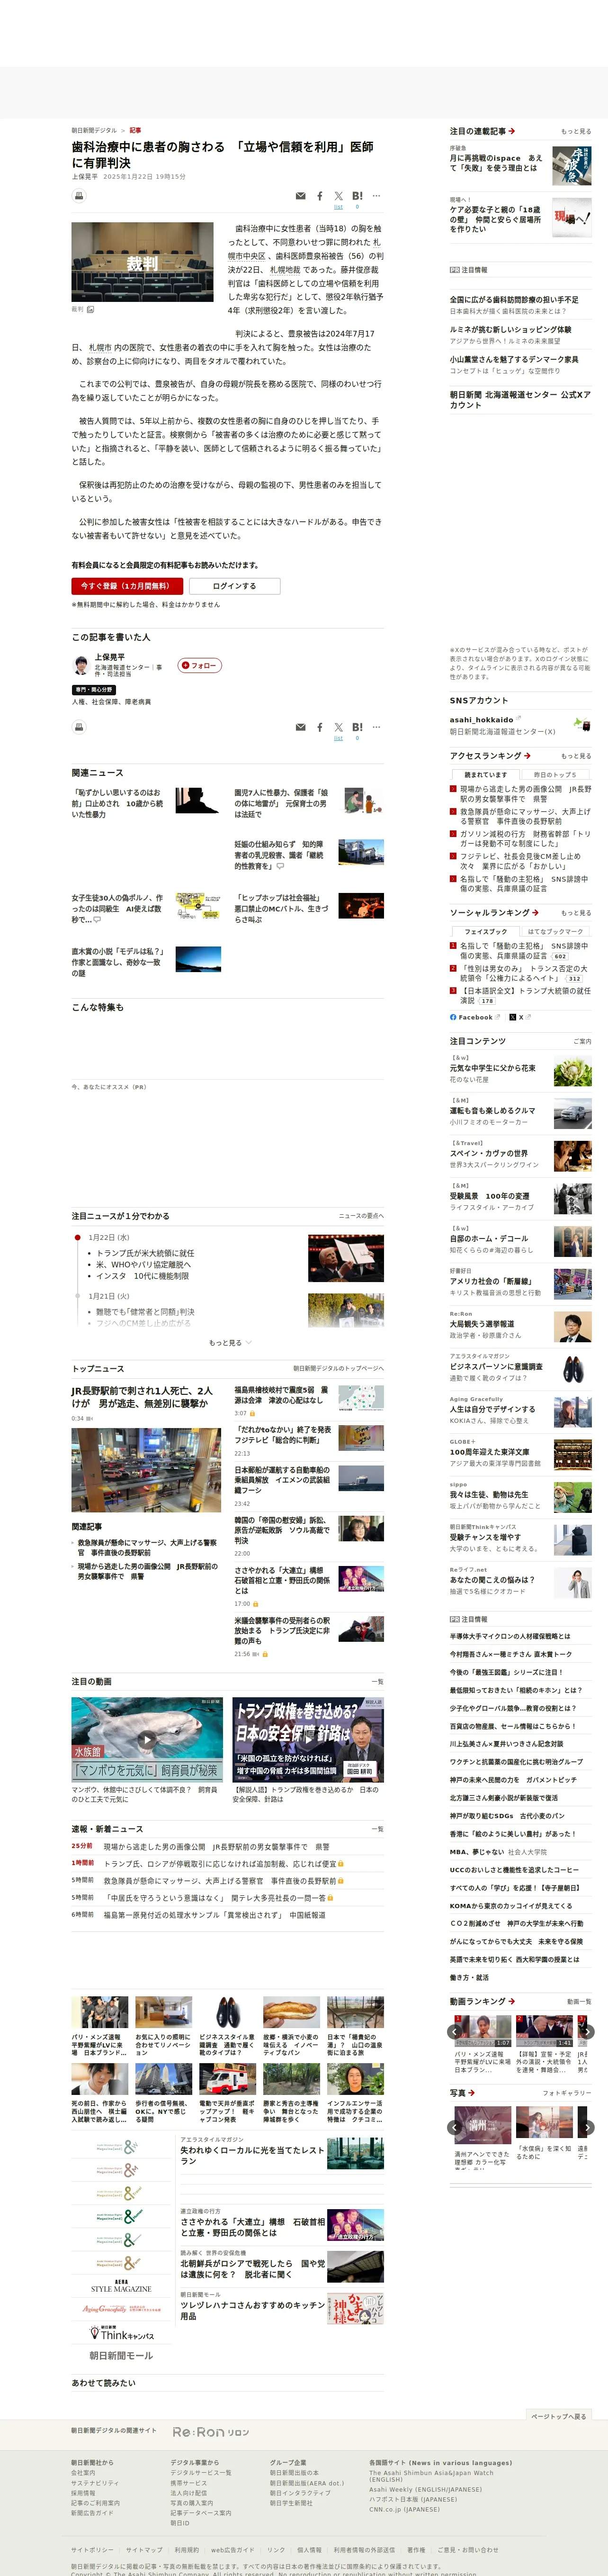Screen dimensions: 608x2576
Task: Click the mail icon below the author profile
Action: (x=301, y=727)
